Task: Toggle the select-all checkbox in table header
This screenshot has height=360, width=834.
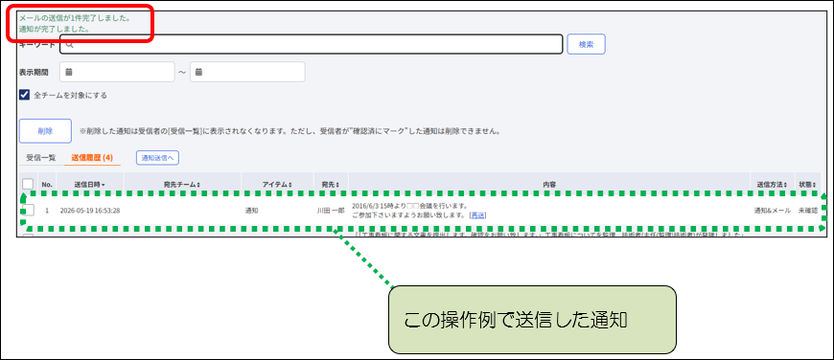Action: click(28, 184)
